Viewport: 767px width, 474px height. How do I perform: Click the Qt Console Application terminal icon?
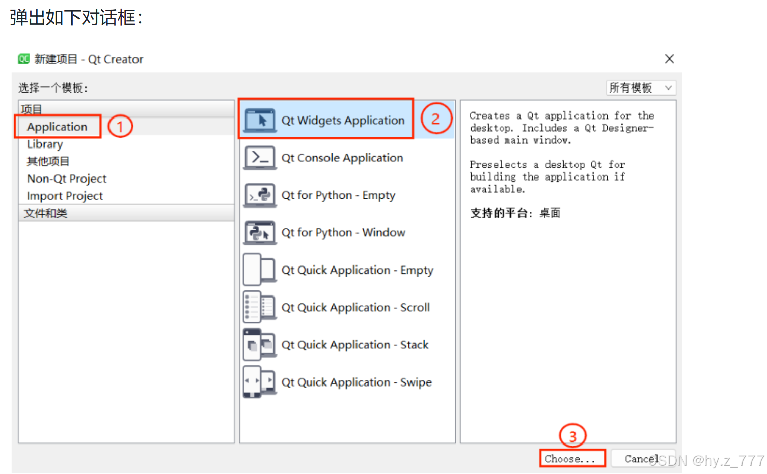click(x=260, y=158)
